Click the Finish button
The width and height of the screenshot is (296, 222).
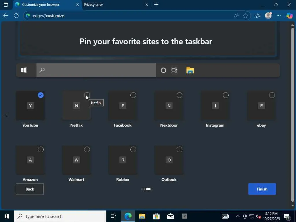click(262, 189)
